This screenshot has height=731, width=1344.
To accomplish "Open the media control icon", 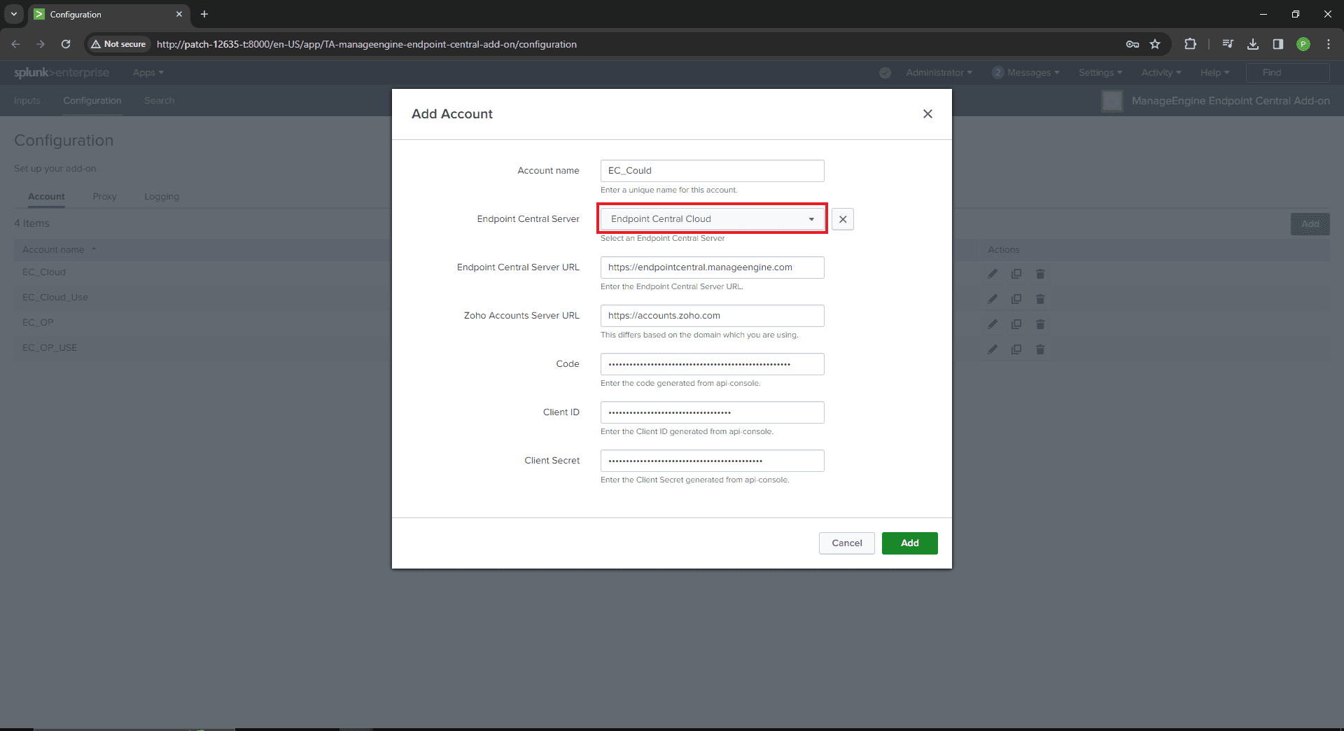I will coord(1228,44).
